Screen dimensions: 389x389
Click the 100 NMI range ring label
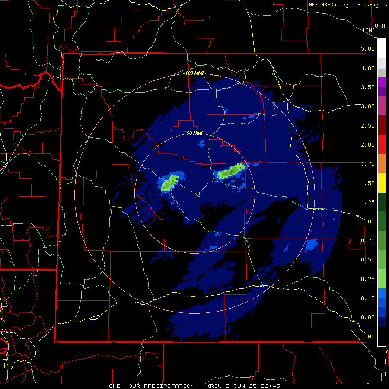pos(195,73)
